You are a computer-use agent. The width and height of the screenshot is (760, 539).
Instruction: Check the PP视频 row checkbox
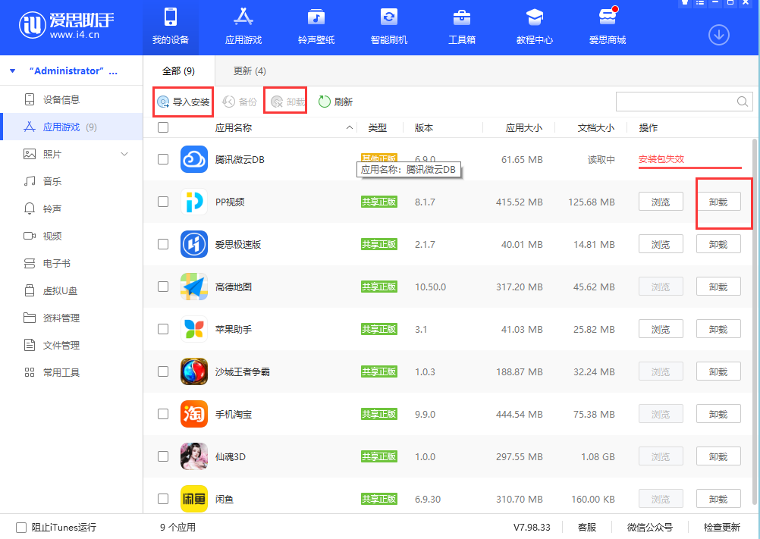tap(163, 202)
